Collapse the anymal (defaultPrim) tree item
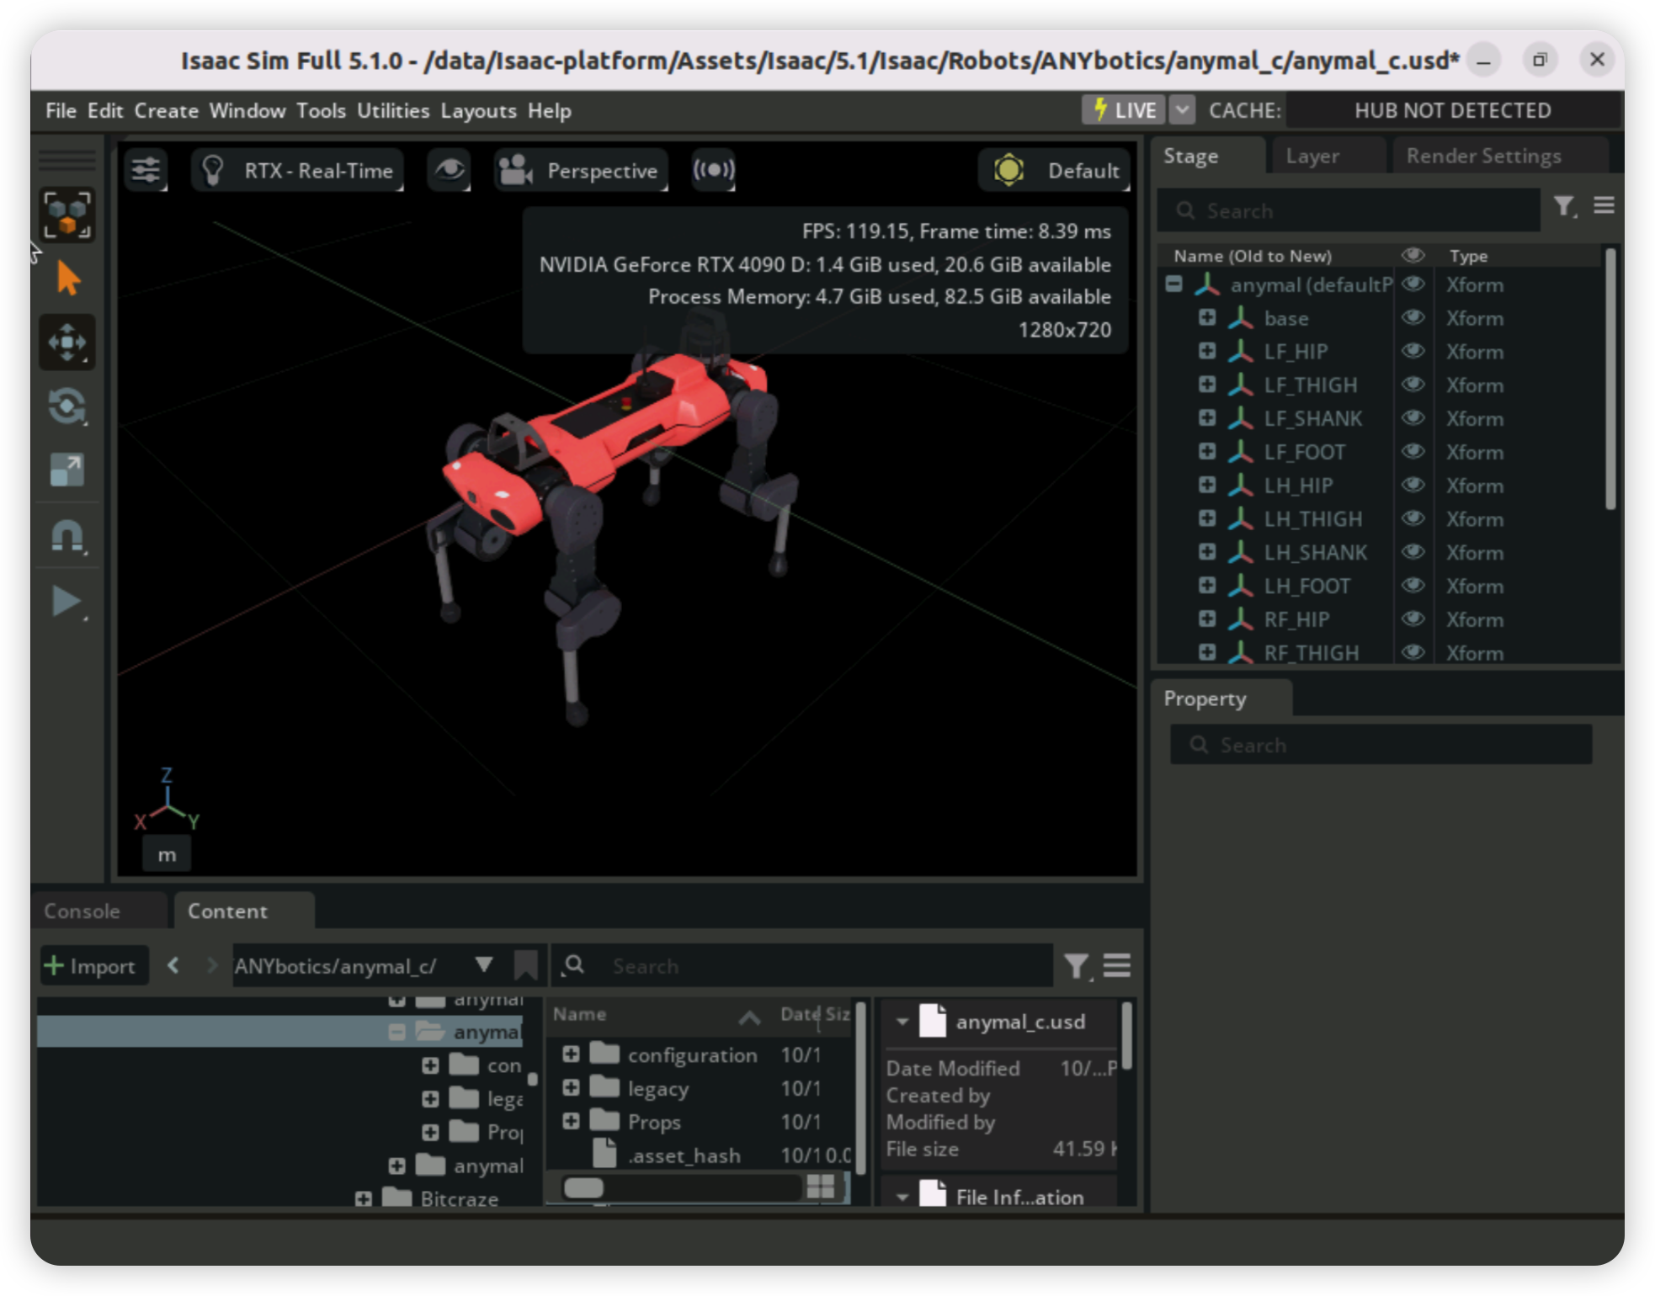This screenshot has width=1655, height=1296. tap(1172, 284)
